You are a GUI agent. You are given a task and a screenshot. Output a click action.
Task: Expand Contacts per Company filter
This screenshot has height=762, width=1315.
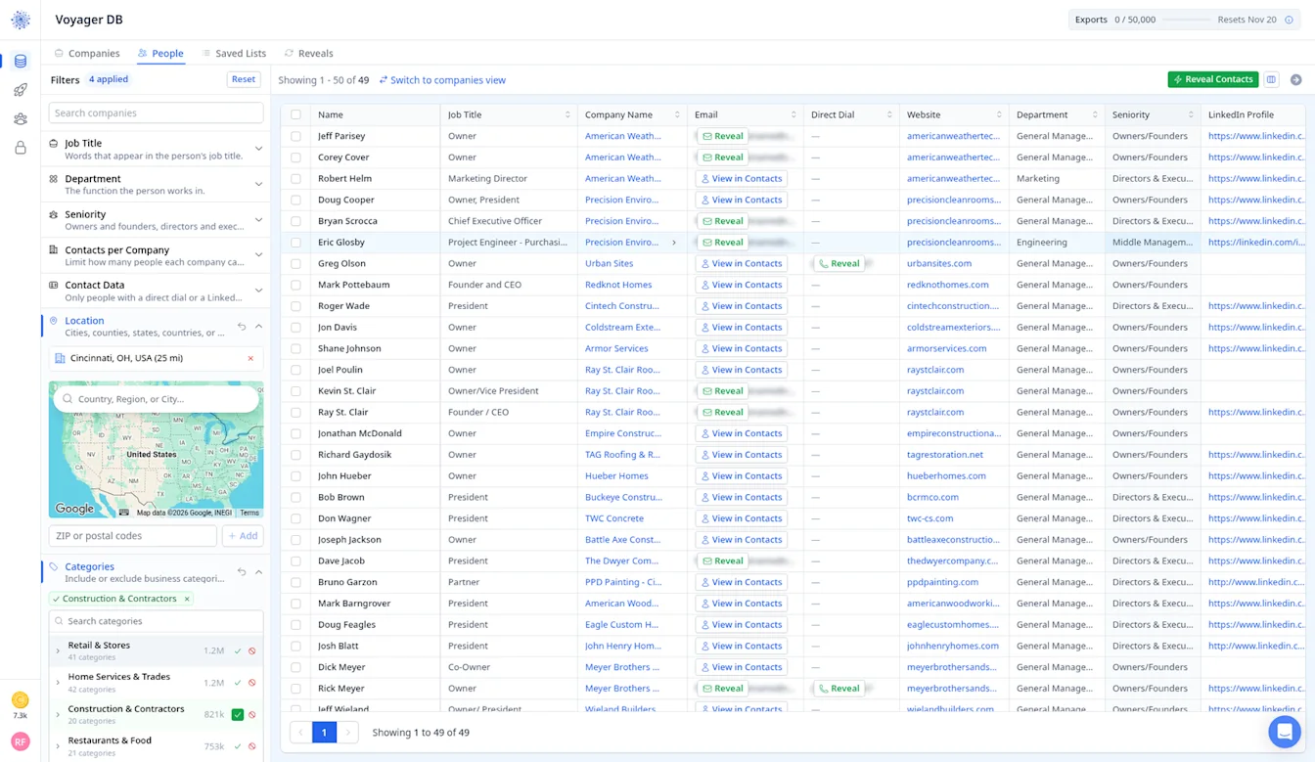coord(258,255)
